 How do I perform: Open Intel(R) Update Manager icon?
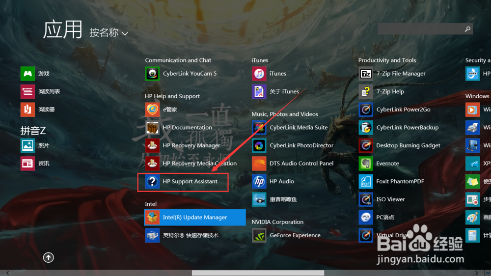click(152, 218)
